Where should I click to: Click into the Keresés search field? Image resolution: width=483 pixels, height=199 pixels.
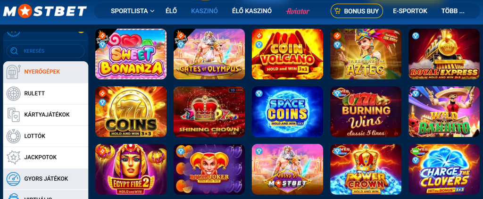click(x=46, y=51)
